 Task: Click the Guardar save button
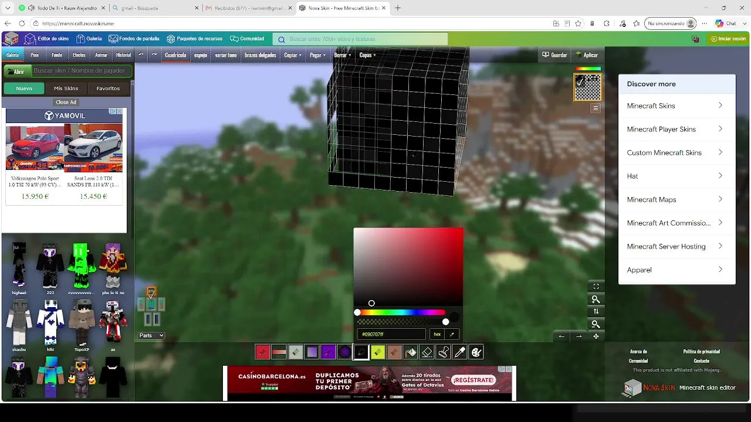point(554,55)
